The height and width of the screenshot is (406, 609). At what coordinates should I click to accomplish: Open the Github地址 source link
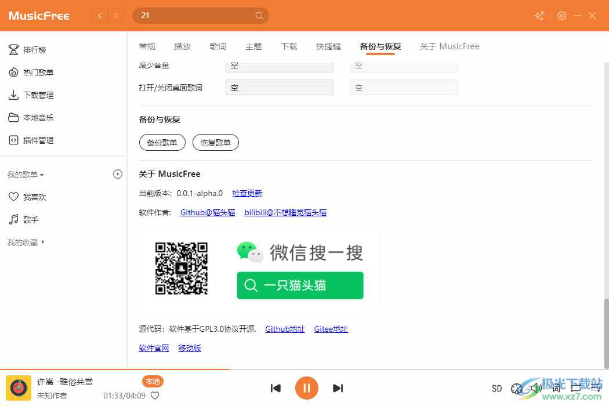285,329
